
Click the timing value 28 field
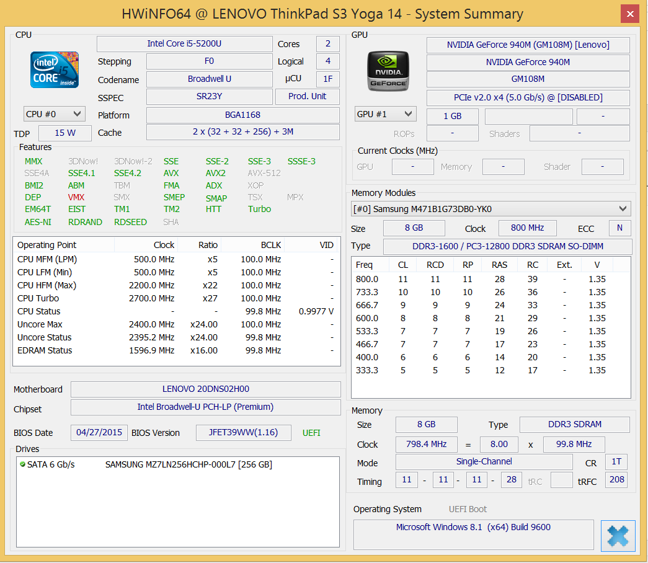(511, 479)
